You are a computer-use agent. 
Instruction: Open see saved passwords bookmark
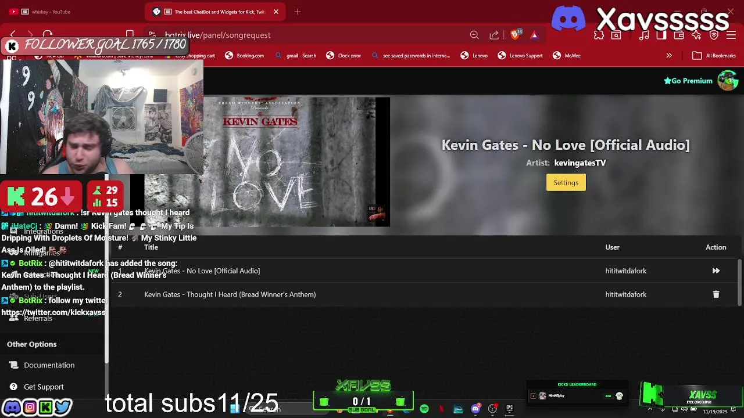411,56
